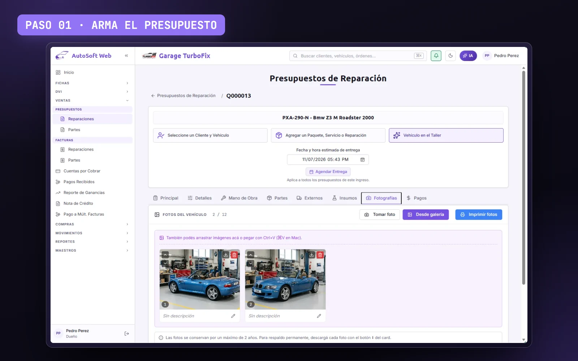Image resolution: width=578 pixels, height=361 pixels.
Task: Open notifications bell icon
Action: [436, 56]
